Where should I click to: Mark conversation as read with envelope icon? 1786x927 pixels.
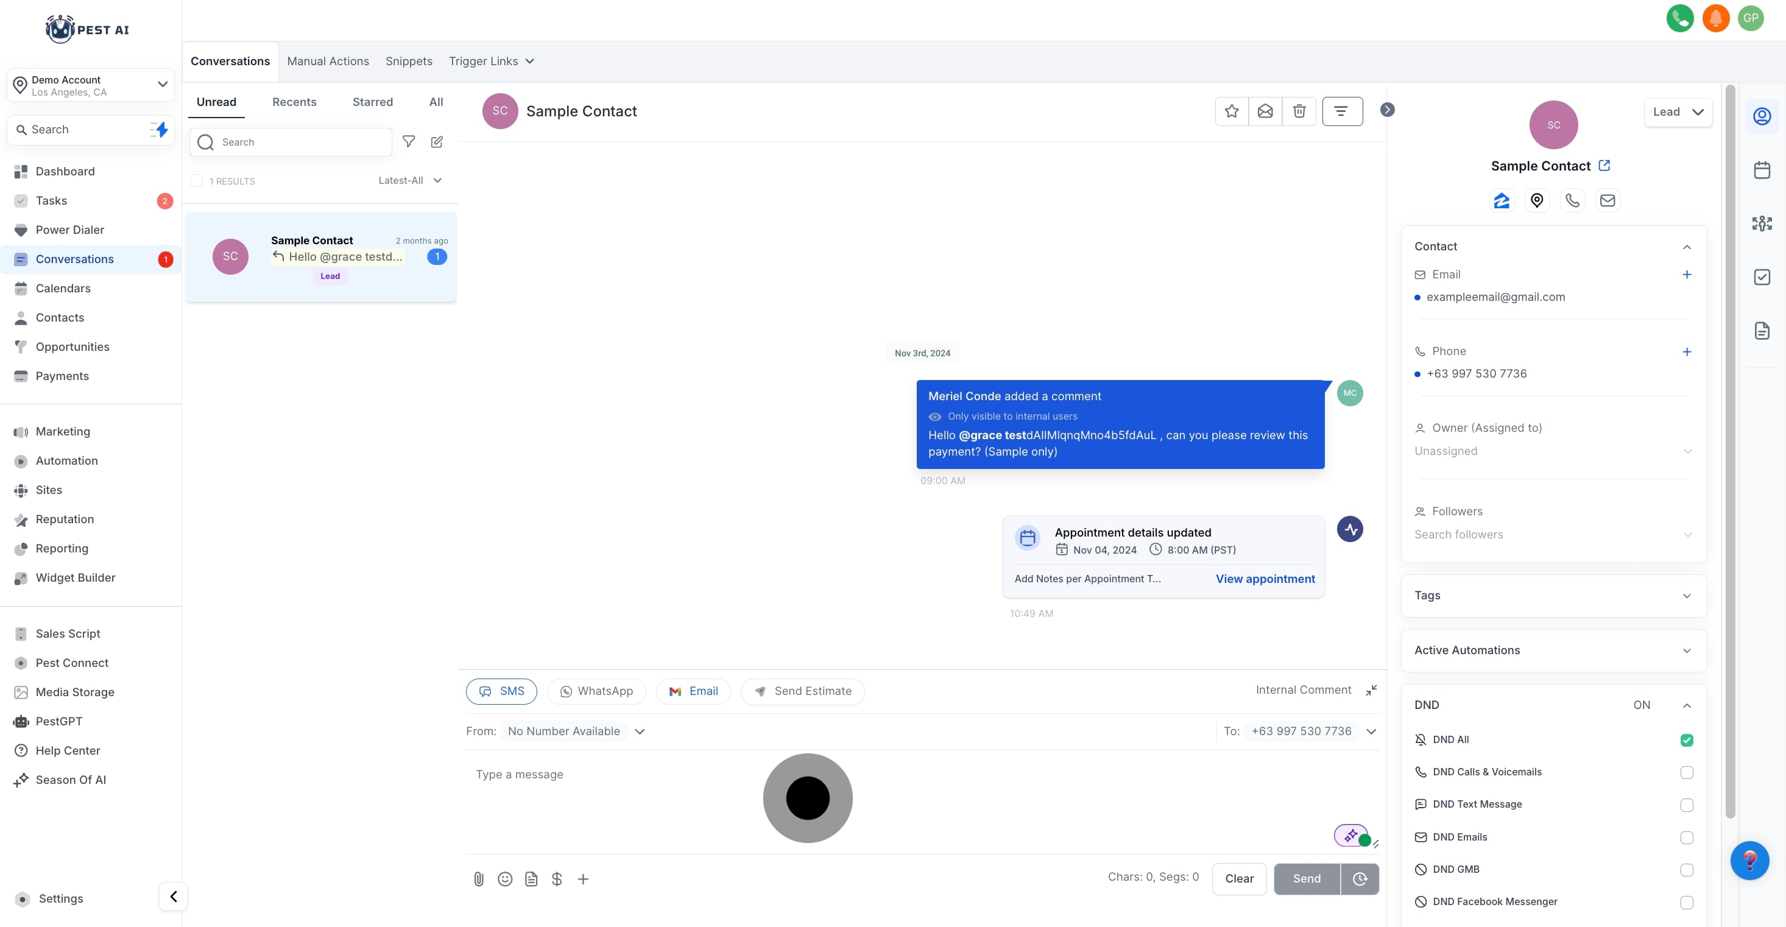pyautogui.click(x=1265, y=111)
